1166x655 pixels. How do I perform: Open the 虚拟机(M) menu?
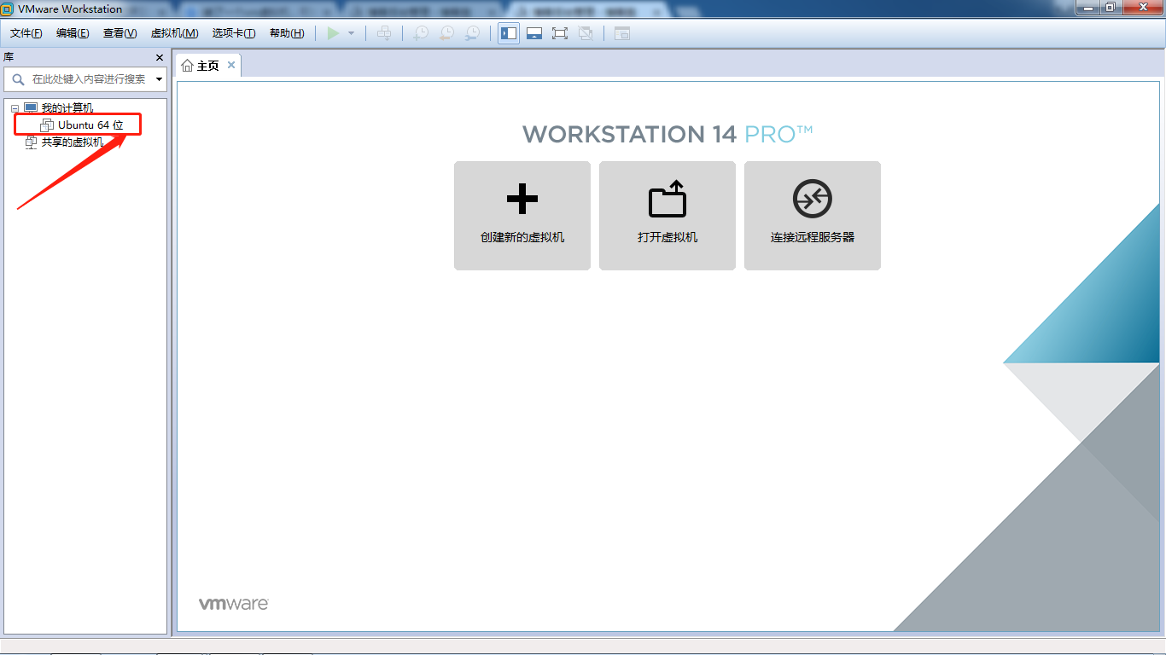click(174, 33)
